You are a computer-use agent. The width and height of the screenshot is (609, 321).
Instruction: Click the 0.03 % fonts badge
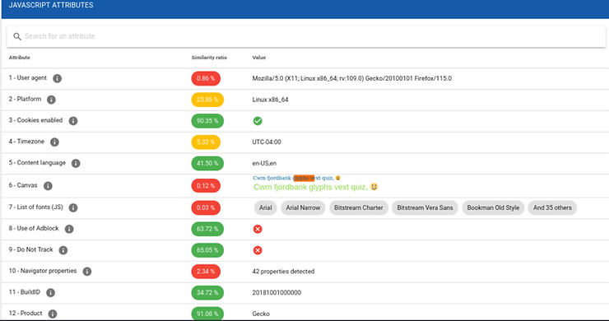(x=206, y=208)
